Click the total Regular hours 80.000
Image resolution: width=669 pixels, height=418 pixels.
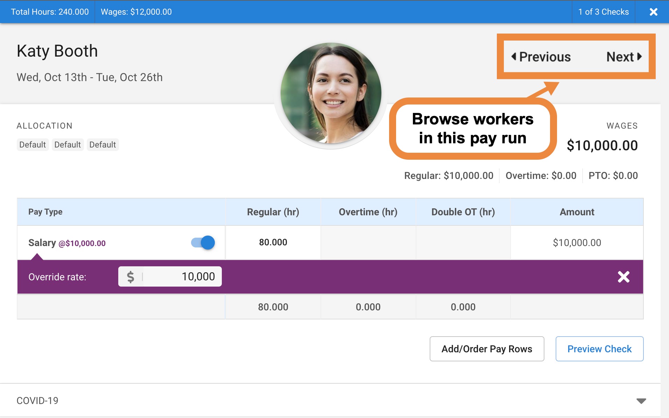(x=273, y=307)
